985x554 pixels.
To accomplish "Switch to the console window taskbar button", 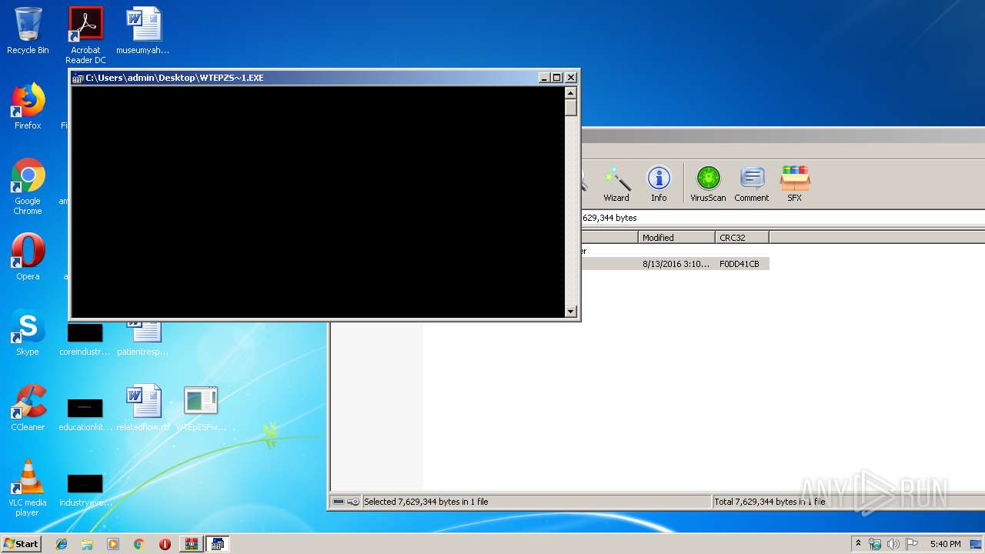I will [x=217, y=544].
